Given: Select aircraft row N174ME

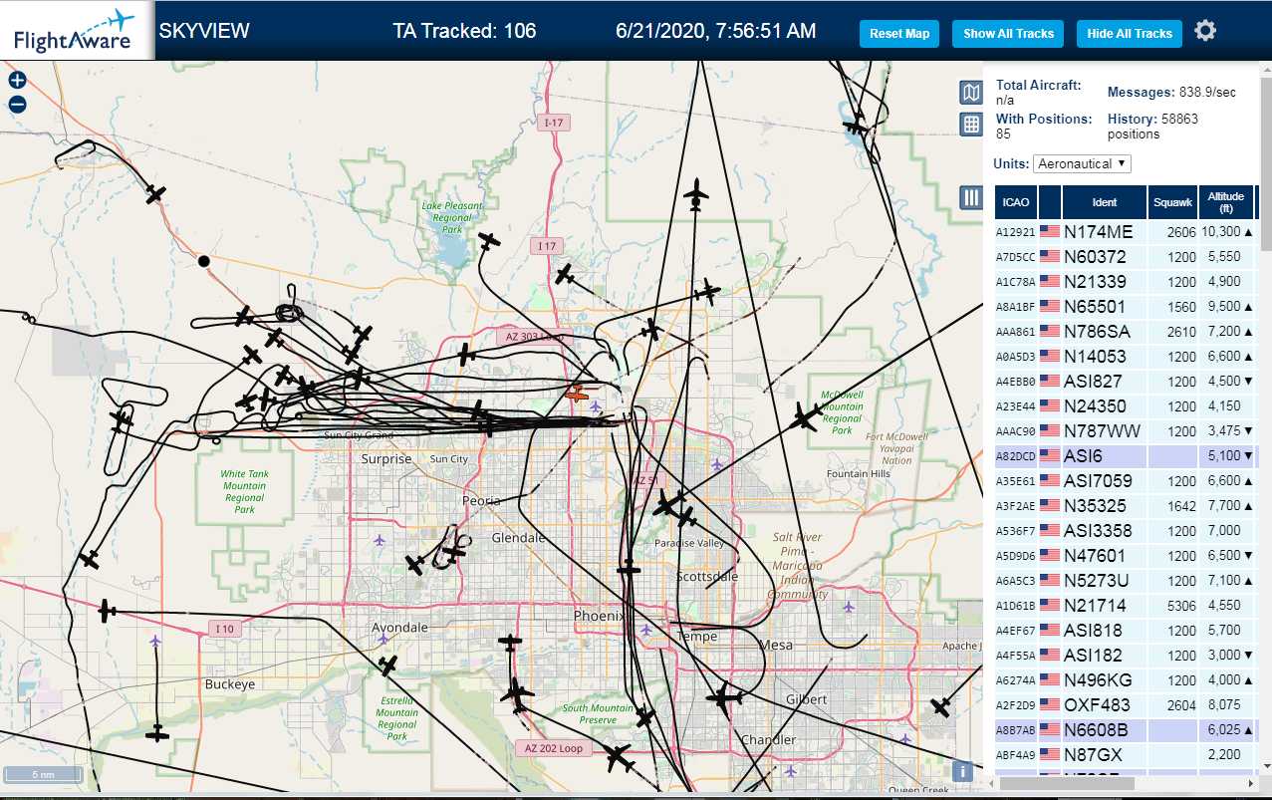Looking at the screenshot, I should (1125, 231).
